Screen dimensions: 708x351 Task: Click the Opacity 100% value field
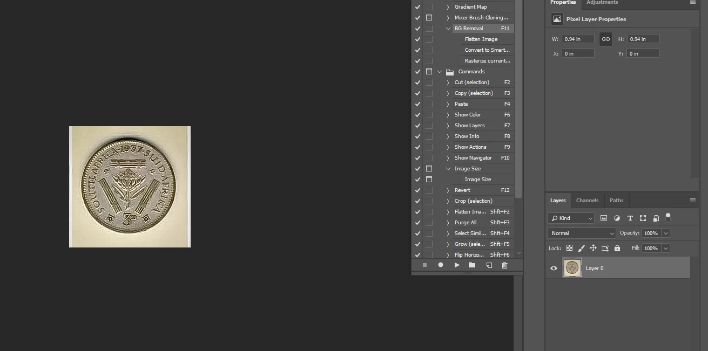coord(651,233)
